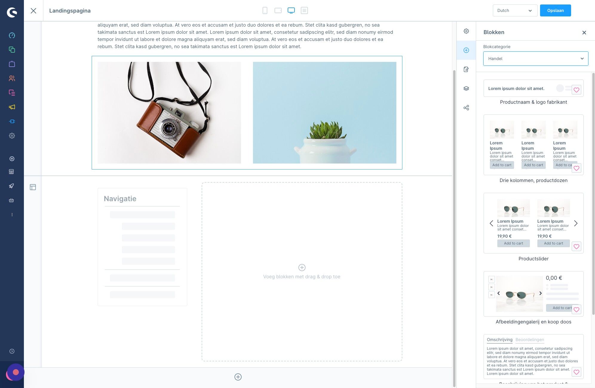Click the basket icon in left sidebar
Viewport: 595px width, 388px height.
click(11, 200)
